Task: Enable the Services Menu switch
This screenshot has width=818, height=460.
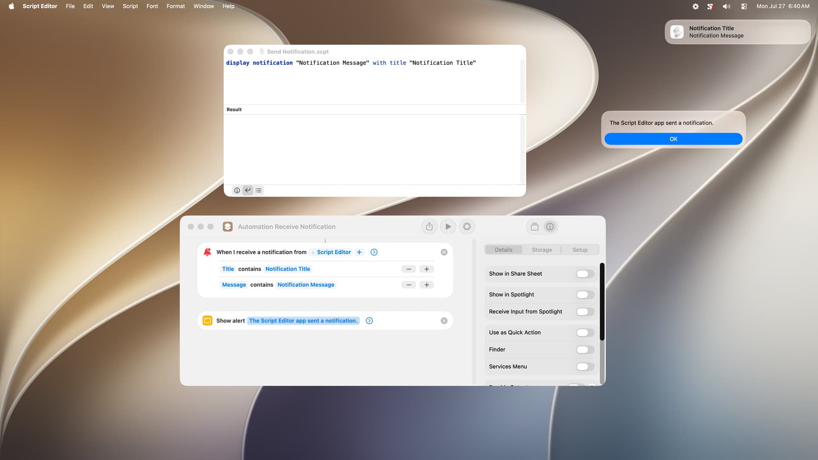Action: coord(585,367)
